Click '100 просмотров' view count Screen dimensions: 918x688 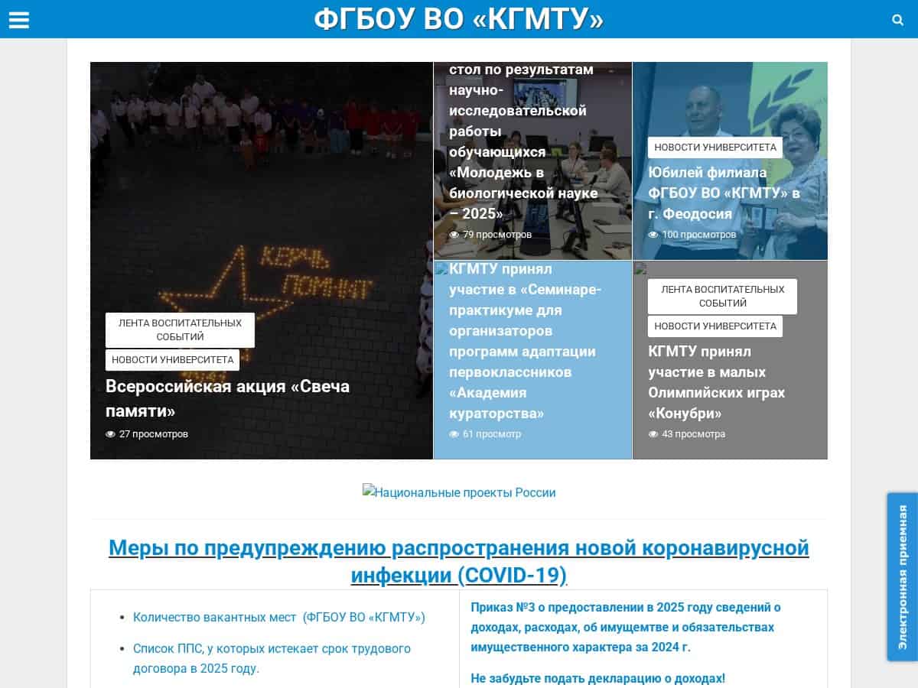click(x=699, y=235)
